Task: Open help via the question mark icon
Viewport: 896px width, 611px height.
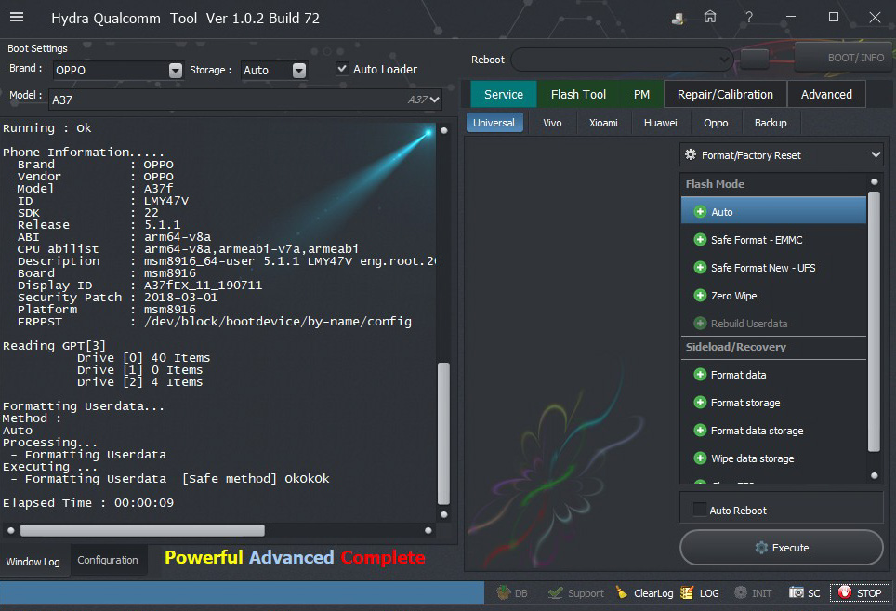Action: click(748, 17)
